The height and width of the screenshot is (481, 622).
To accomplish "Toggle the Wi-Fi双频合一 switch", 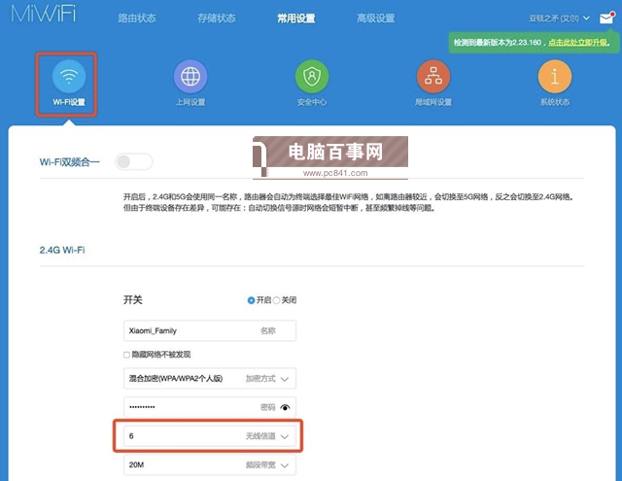I will pyautogui.click(x=133, y=161).
